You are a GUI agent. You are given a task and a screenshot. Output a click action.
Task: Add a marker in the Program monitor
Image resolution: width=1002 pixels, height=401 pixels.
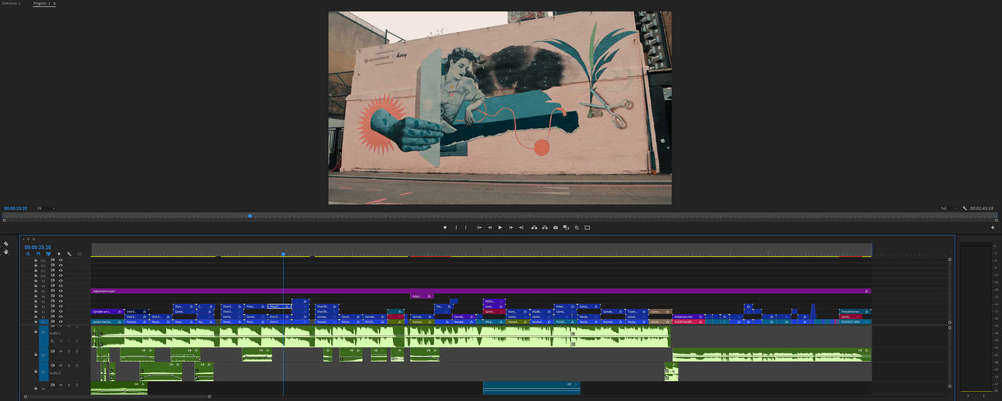pos(445,227)
